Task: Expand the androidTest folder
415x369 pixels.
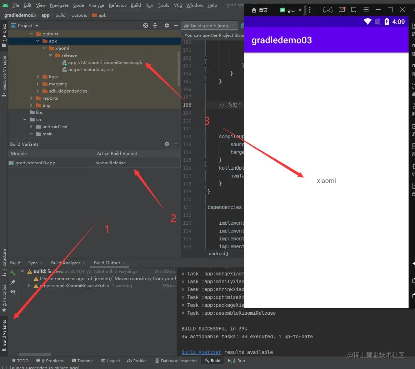Action: click(31, 127)
